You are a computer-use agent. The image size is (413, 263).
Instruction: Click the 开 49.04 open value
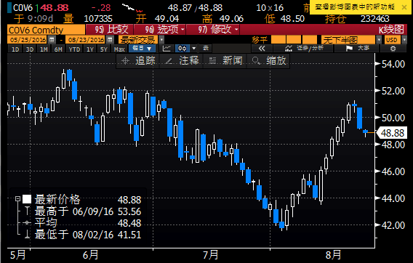(x=167, y=19)
